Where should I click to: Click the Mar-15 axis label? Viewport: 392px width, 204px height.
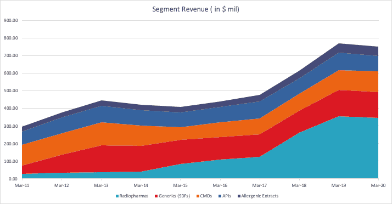coord(180,185)
